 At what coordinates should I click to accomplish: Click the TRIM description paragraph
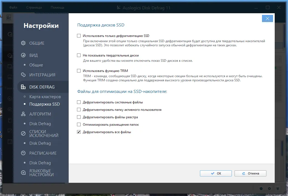click(173, 78)
